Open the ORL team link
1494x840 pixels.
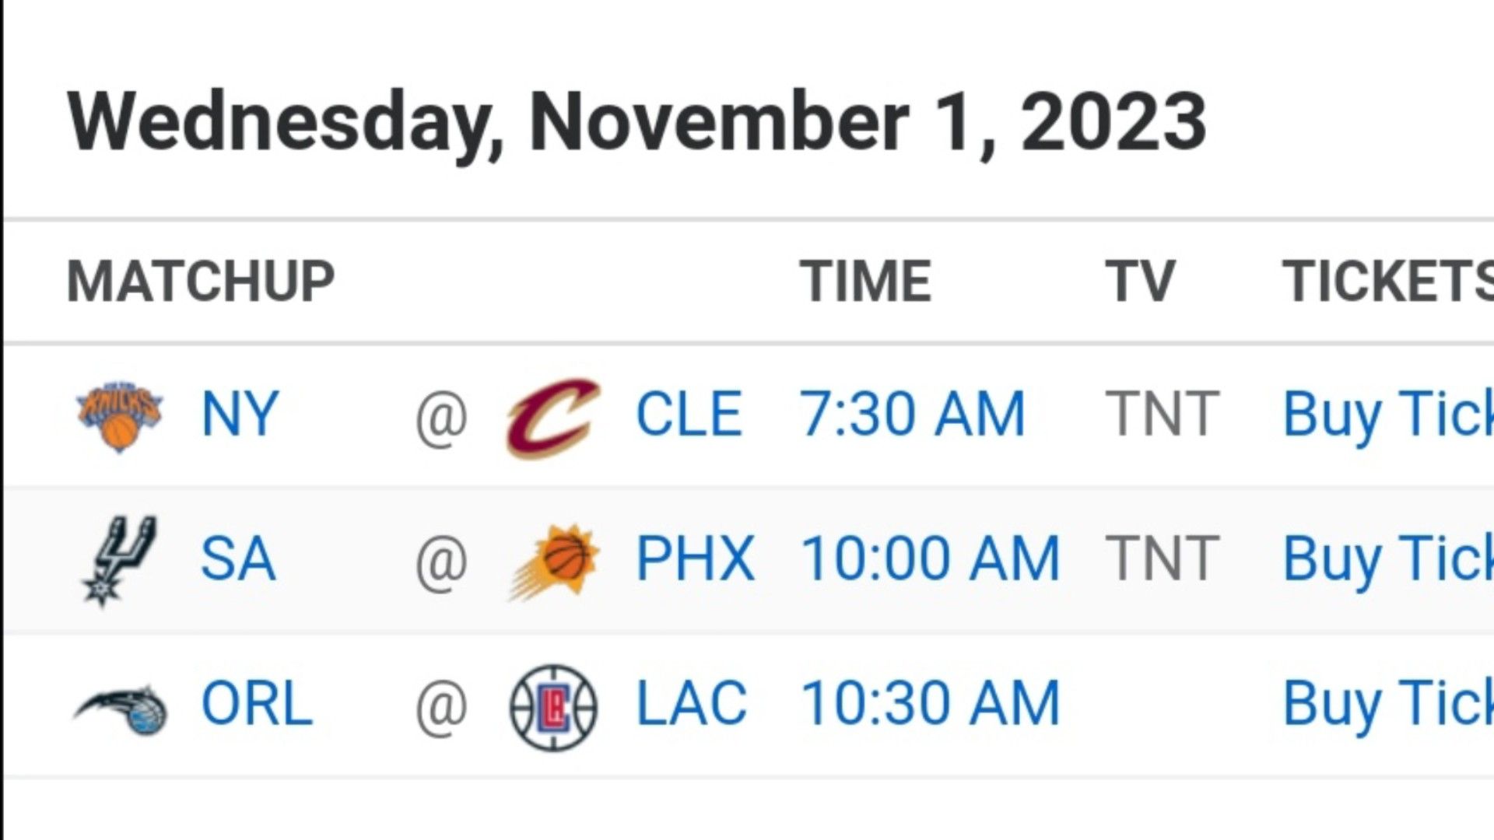coord(257,704)
